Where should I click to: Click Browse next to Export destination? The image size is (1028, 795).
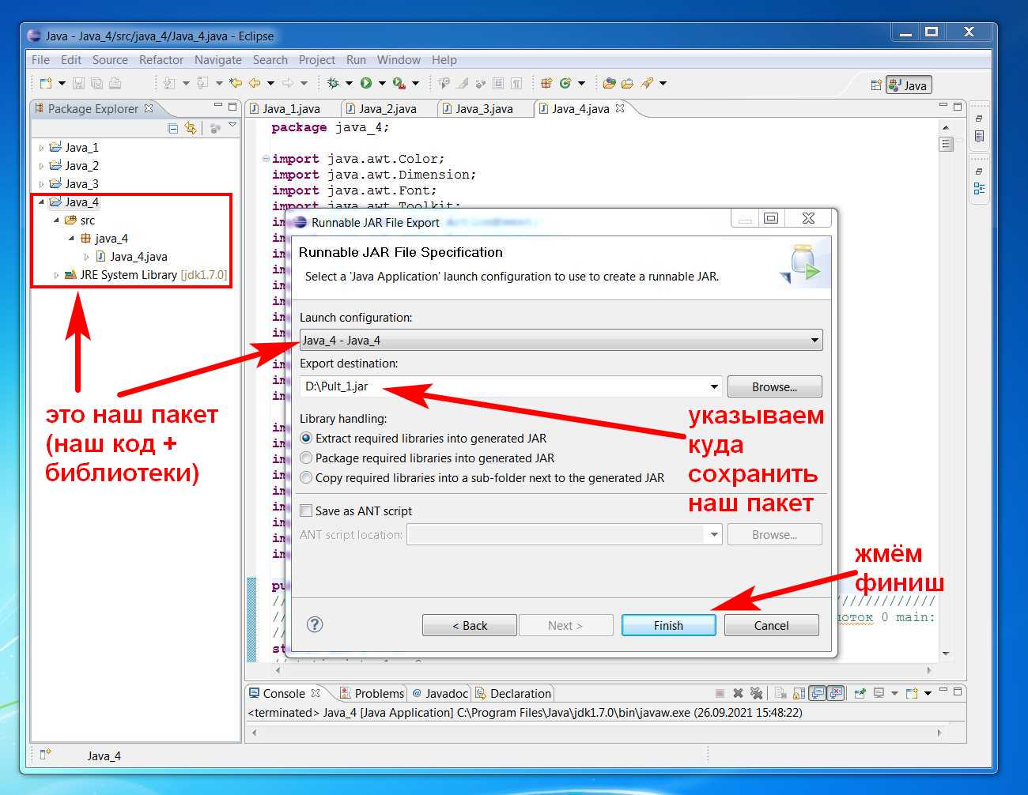pyautogui.click(x=774, y=386)
